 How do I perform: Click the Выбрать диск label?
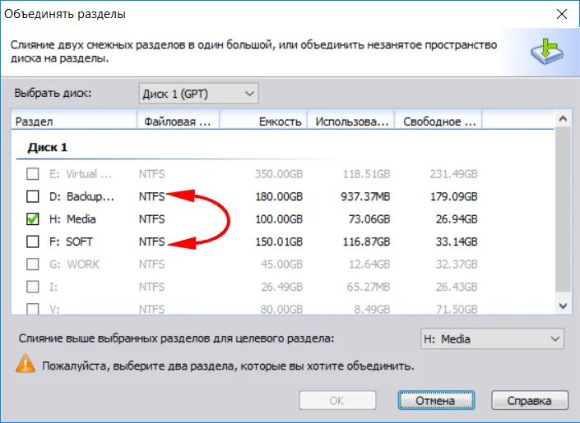pyautogui.click(x=53, y=93)
